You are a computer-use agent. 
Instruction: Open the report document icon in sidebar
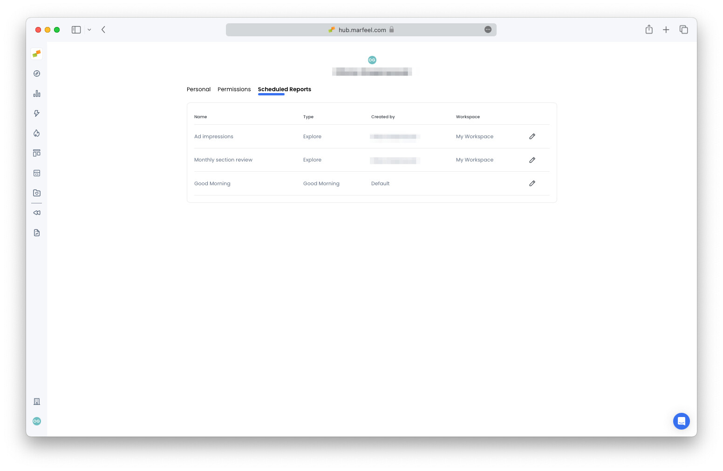click(36, 232)
